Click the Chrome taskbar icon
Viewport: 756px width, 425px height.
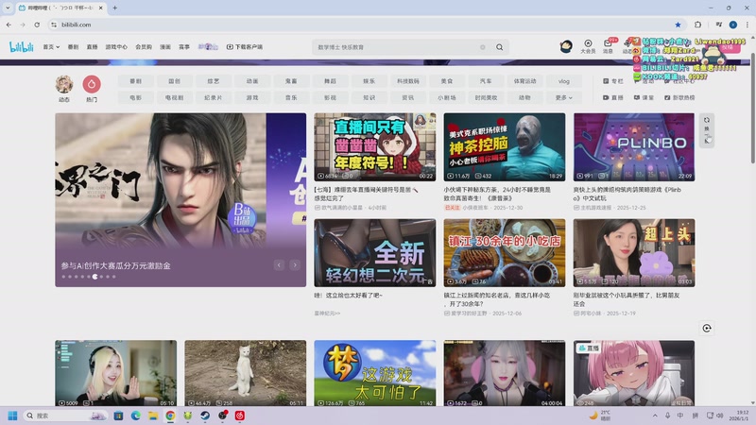170,416
